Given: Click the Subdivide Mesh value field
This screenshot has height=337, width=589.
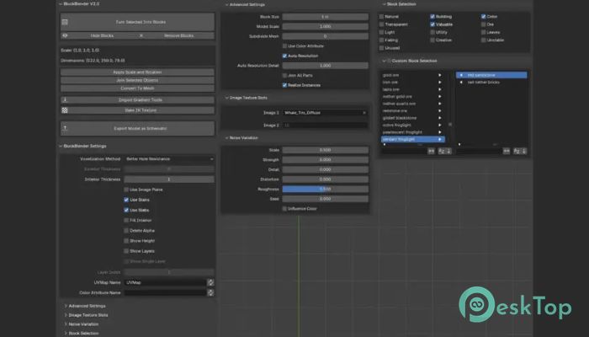Looking at the screenshot, I should coord(326,36).
